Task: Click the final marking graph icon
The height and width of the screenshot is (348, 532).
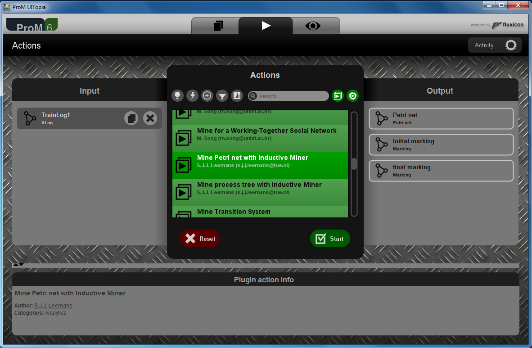Action: 381,171
